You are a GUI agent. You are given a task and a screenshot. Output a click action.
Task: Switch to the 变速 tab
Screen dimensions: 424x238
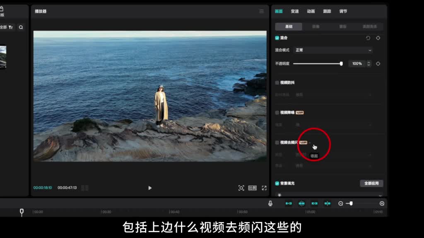(295, 11)
